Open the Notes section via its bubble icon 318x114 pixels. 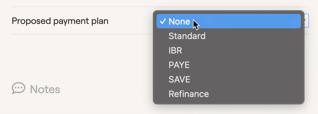[18, 88]
